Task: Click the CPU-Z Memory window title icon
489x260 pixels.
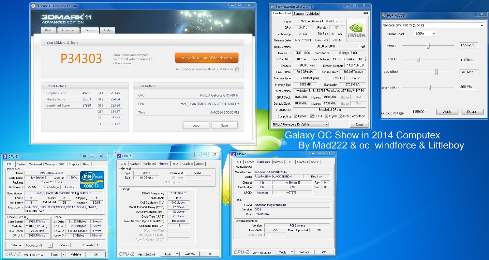Action: 119,156
